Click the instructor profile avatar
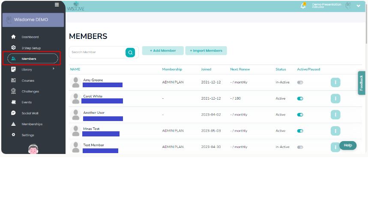Image resolution: width=368 pixels, height=204 pixels. (x=348, y=6)
